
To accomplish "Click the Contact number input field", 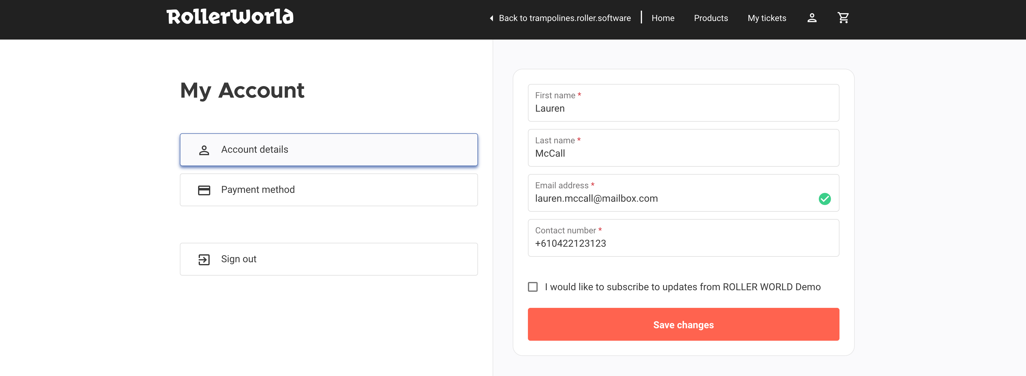I will [683, 243].
